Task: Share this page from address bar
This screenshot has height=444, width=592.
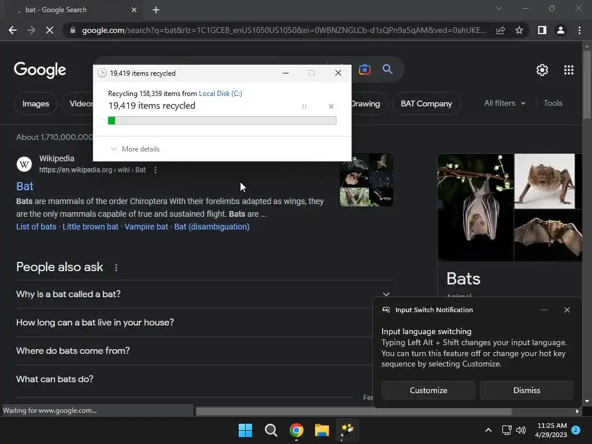Action: tap(501, 30)
